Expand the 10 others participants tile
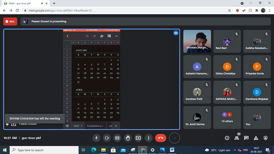Screen dimensions: 274x154 (x=227, y=117)
